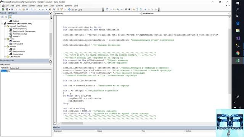Click the Indent icon in Edit toolbar
The height and width of the screenshot is (137, 244).
[x=126, y=10]
